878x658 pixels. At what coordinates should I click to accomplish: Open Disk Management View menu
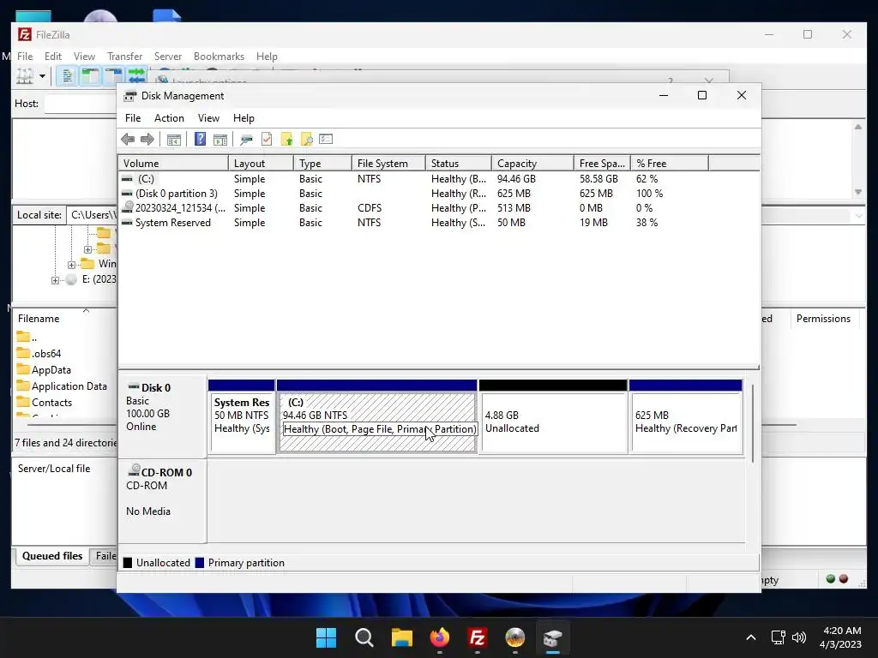208,118
